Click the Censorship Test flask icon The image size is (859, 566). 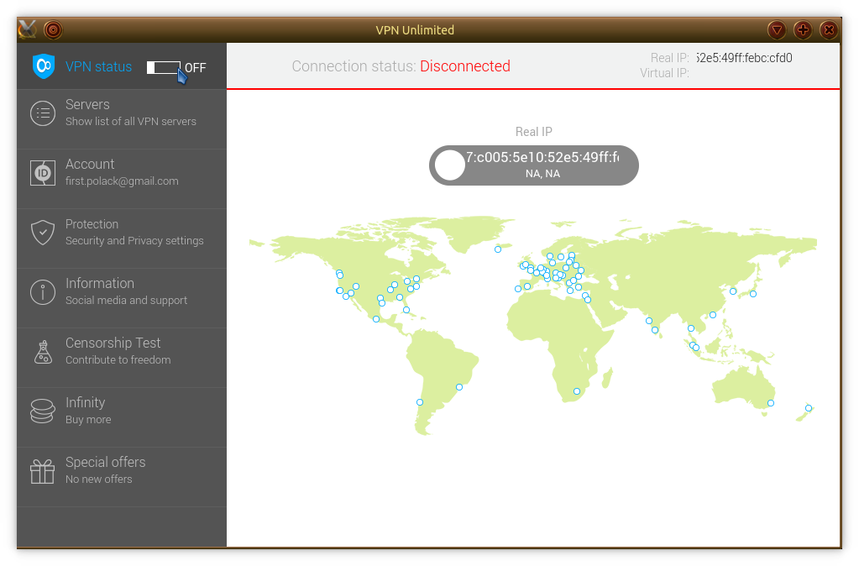click(43, 352)
